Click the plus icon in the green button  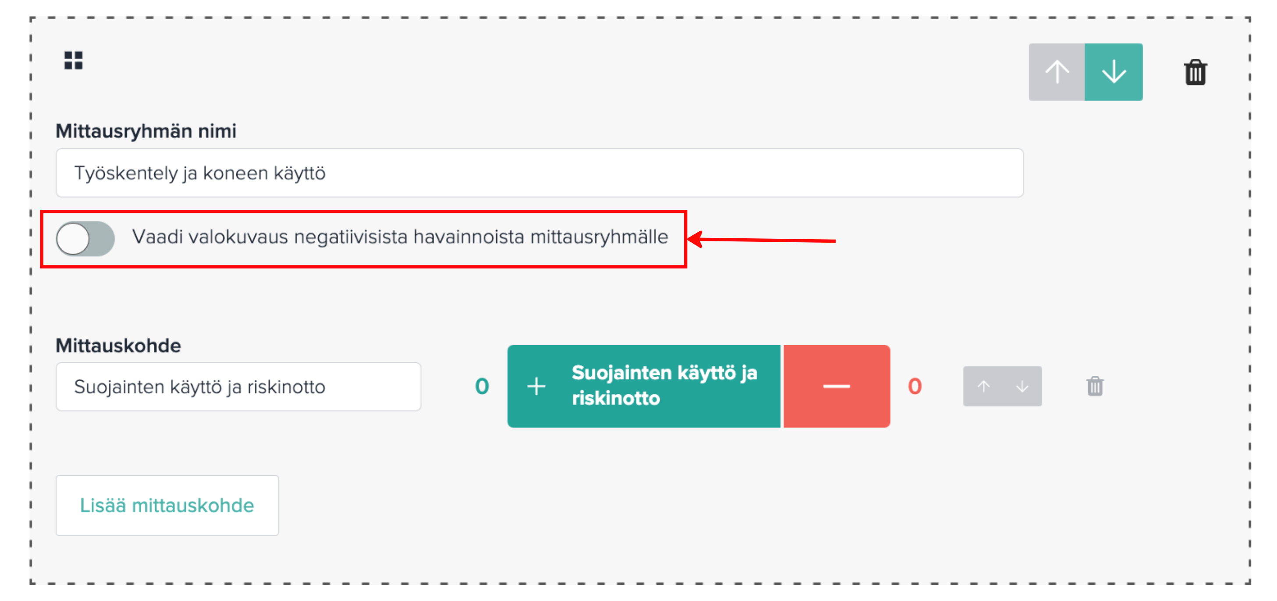point(536,386)
